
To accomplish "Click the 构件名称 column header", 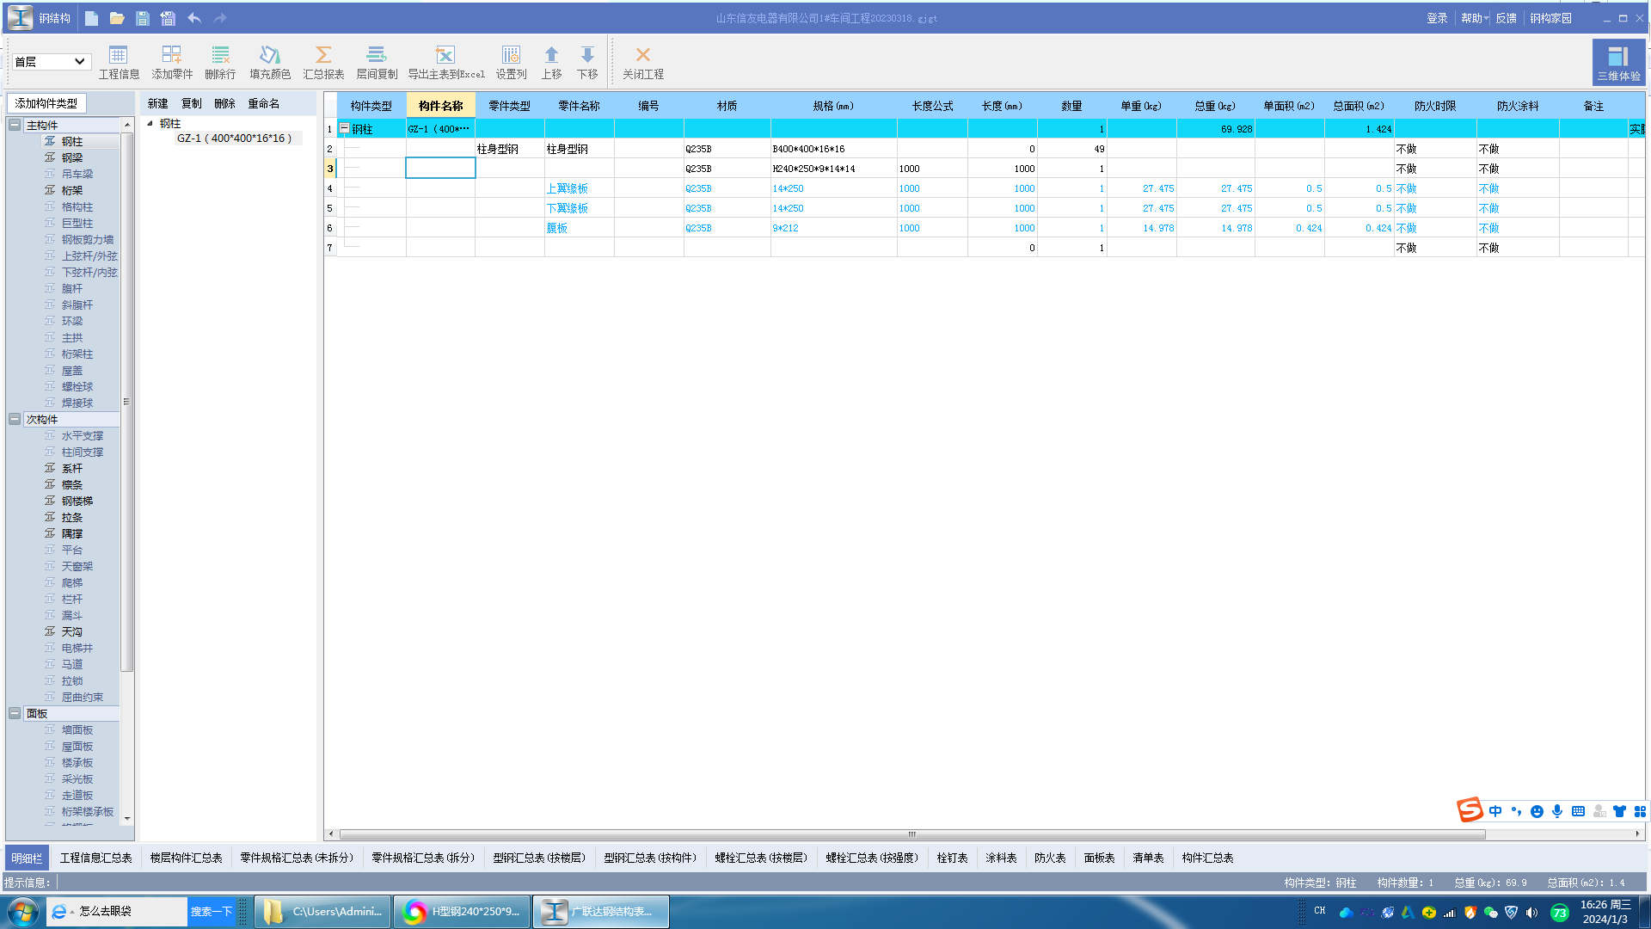I will (x=440, y=107).
